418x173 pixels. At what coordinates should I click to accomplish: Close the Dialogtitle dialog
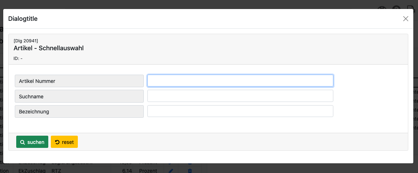405,19
